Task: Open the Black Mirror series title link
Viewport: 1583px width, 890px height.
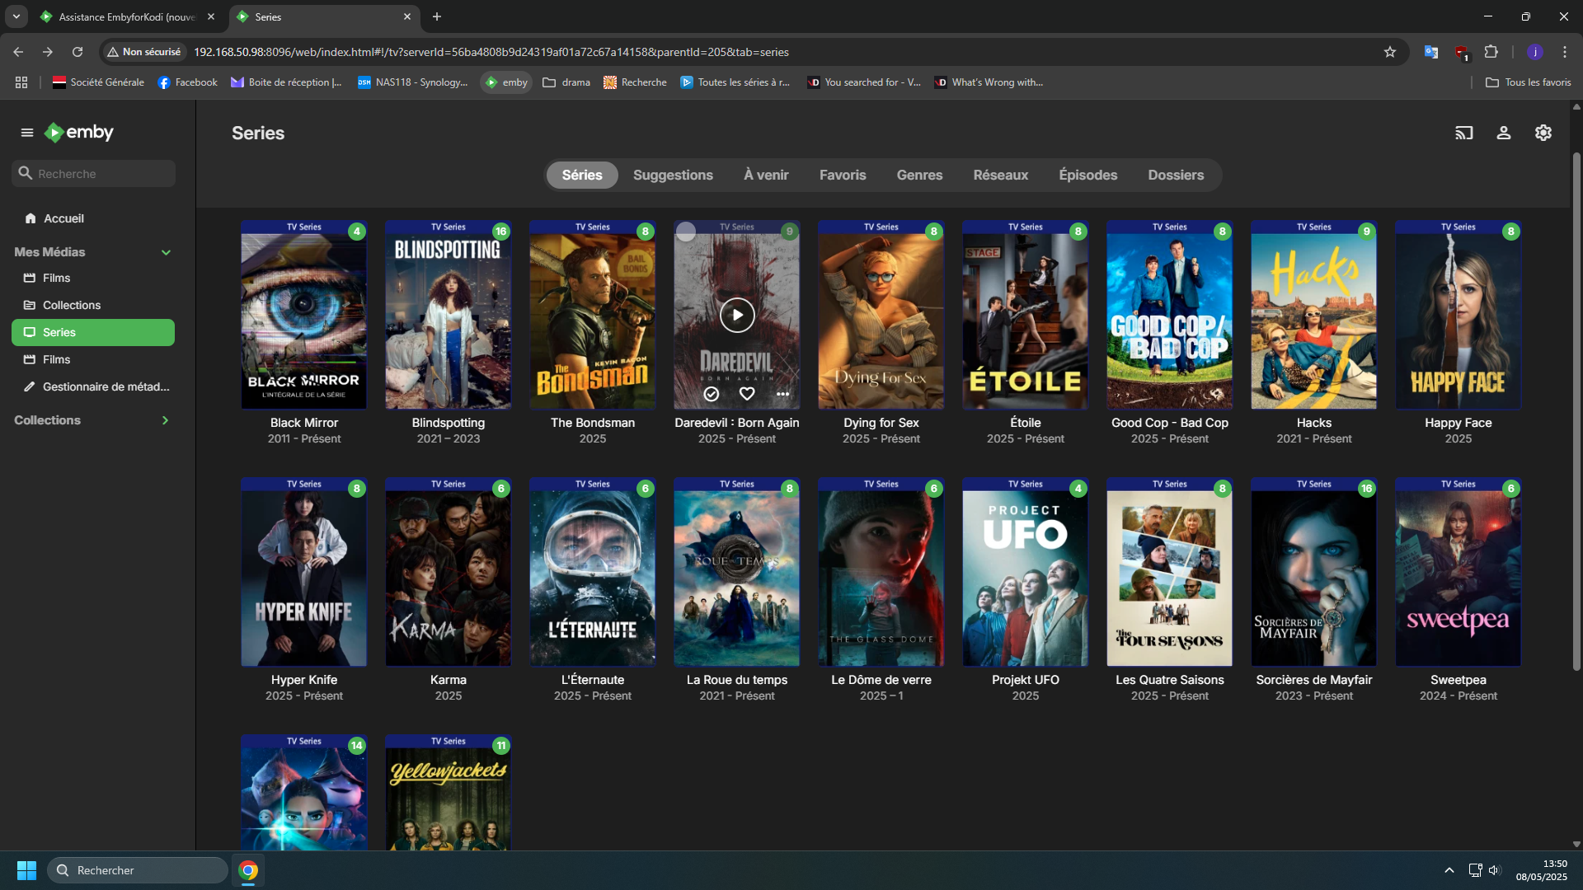Action: [x=303, y=423]
